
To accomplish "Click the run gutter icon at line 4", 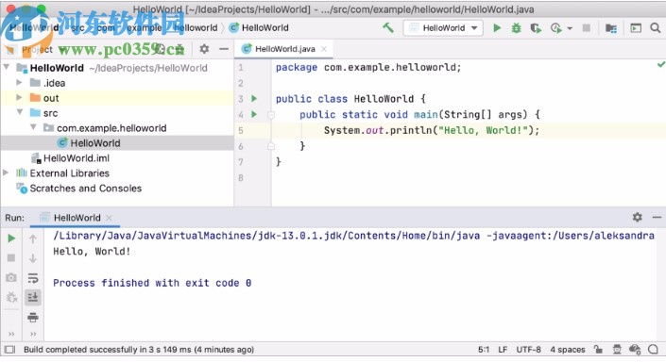I will pyautogui.click(x=254, y=114).
